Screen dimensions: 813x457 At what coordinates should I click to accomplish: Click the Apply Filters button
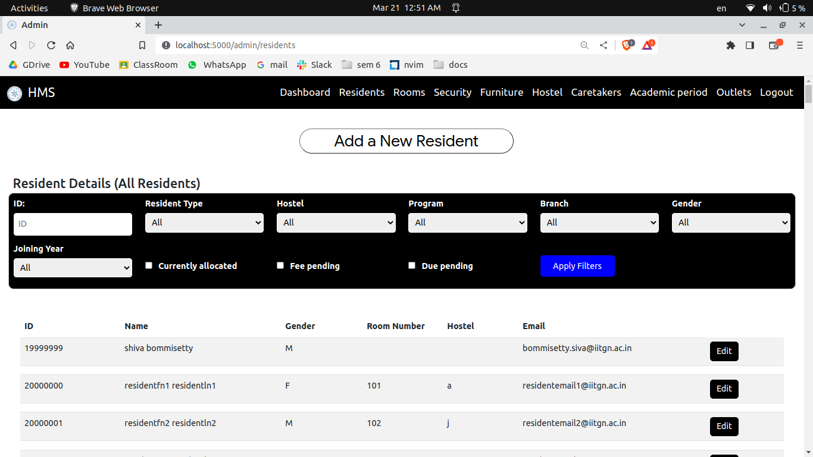click(x=577, y=266)
